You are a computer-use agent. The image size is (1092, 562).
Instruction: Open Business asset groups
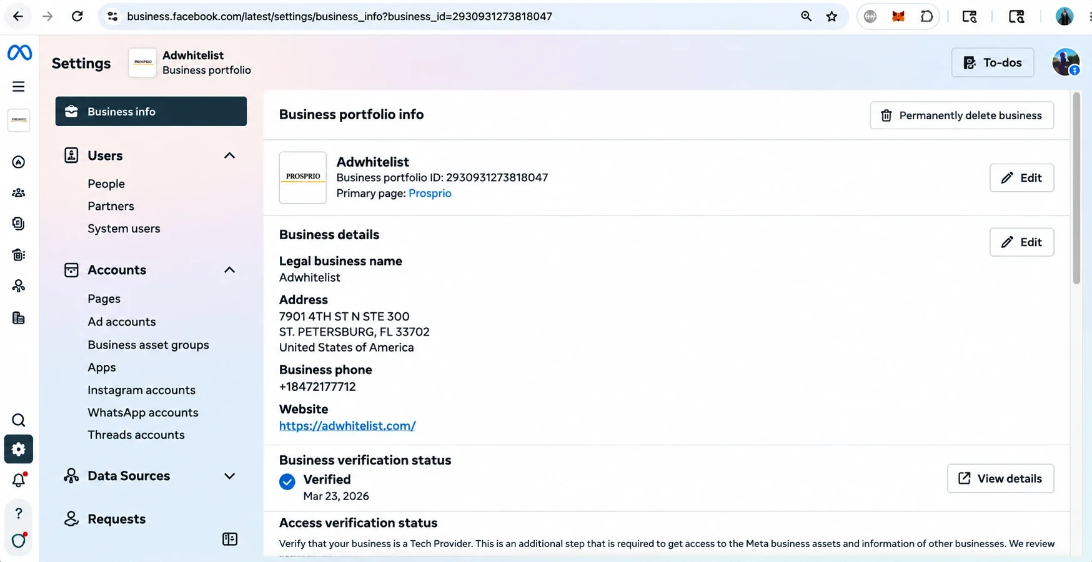(x=148, y=345)
